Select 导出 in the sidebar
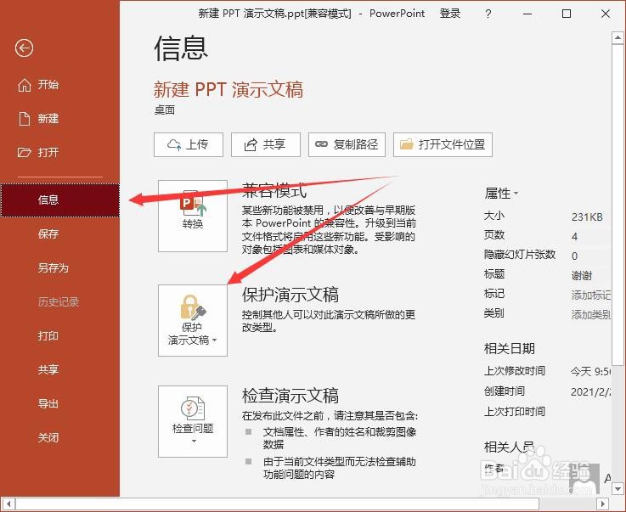The width and height of the screenshot is (626, 512). point(48,403)
